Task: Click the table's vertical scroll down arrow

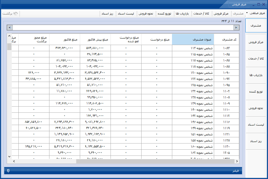Action: [x=9, y=156]
